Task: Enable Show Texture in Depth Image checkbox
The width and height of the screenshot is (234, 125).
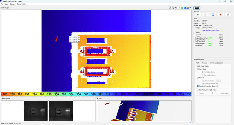Action: 198,90
